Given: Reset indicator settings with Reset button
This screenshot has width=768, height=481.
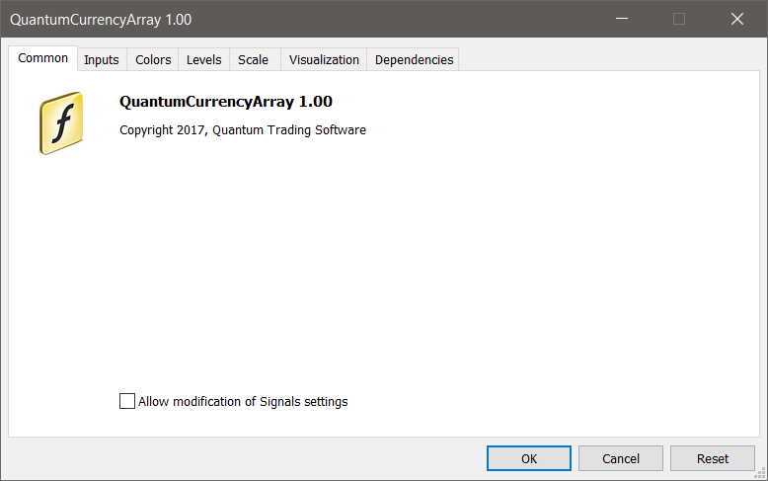Looking at the screenshot, I should 713,458.
